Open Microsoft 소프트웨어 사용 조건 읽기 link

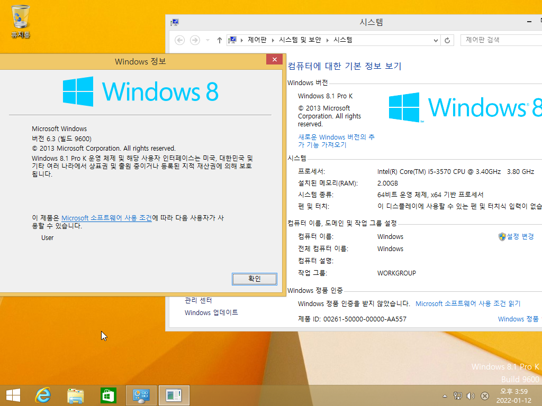pyautogui.click(x=468, y=304)
